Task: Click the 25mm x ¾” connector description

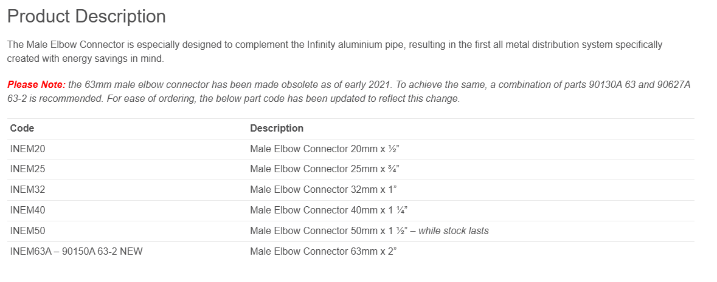Action: 325,169
